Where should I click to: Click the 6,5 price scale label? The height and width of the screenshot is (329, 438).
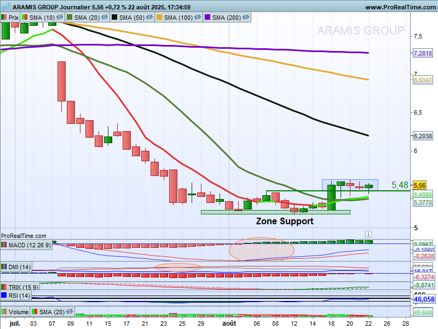point(418,113)
